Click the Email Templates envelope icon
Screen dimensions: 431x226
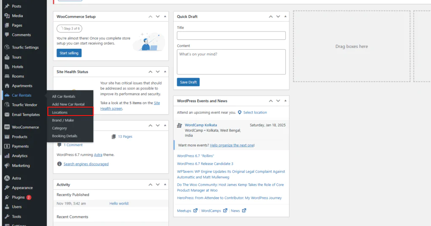[7, 114]
